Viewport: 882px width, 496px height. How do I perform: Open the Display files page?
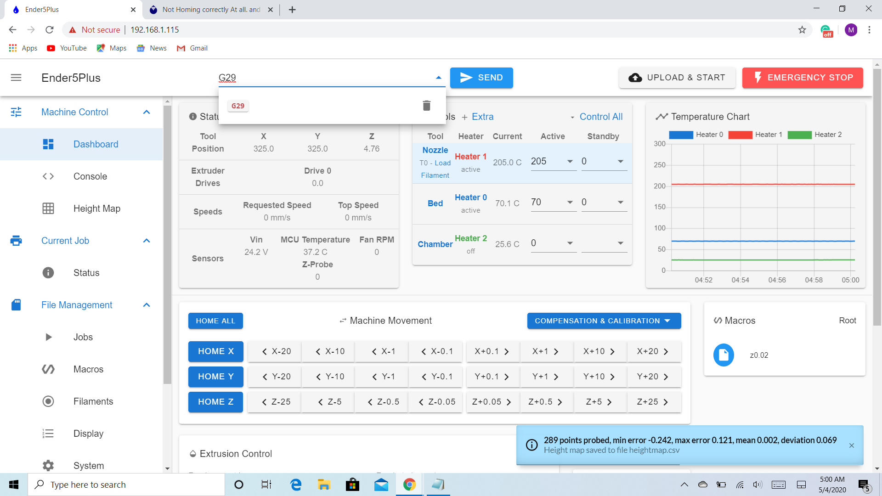click(x=82, y=434)
